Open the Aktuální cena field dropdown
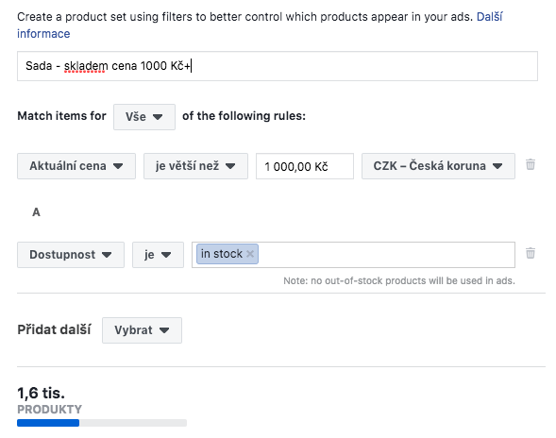This screenshot has height=438, width=556. pyautogui.click(x=76, y=166)
